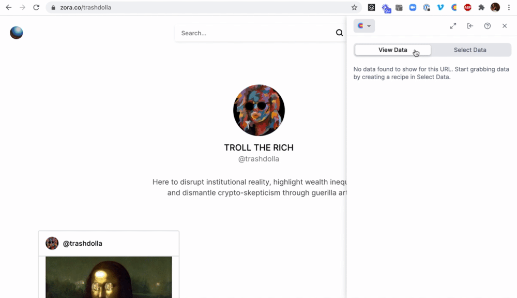Viewport: 517px width, 298px height.
Task: Open @trashdolla link on the post card
Action: 82,243
